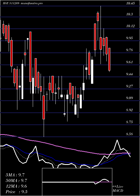Click the 9.61 price axis label
The image size is (140, 196).
click(130, 62)
